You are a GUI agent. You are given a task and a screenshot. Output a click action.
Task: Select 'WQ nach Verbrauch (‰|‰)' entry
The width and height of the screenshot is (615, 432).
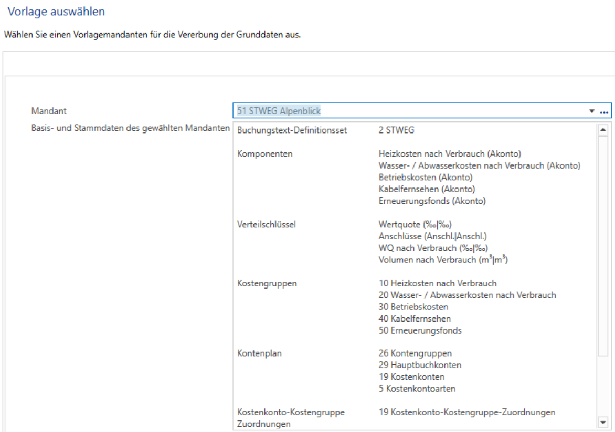click(x=433, y=248)
